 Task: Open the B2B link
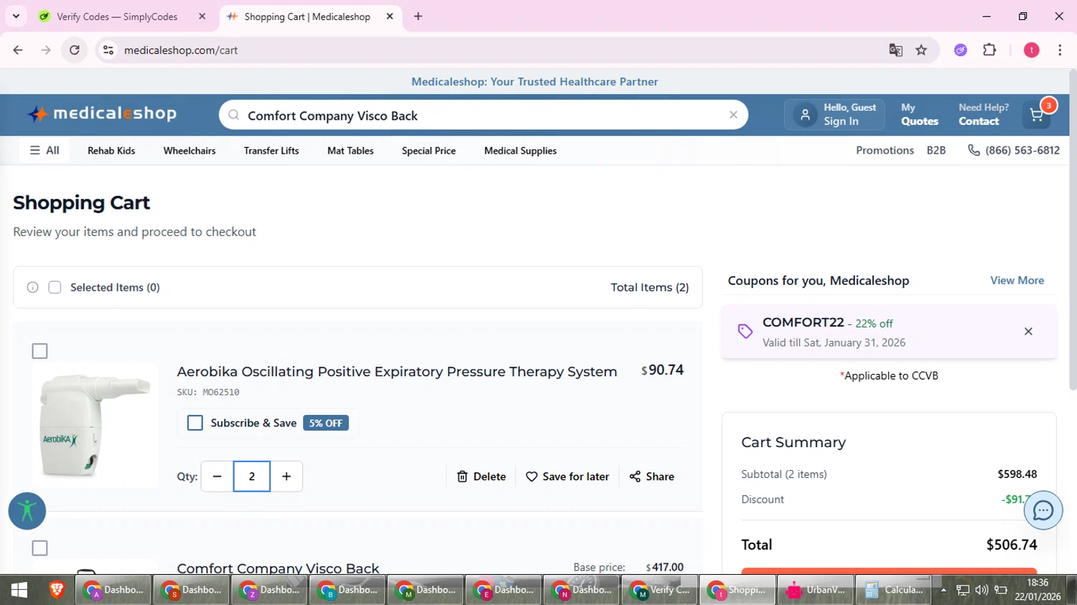(936, 151)
